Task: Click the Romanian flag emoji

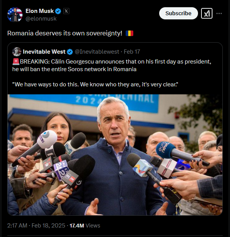Action: pyautogui.click(x=129, y=33)
